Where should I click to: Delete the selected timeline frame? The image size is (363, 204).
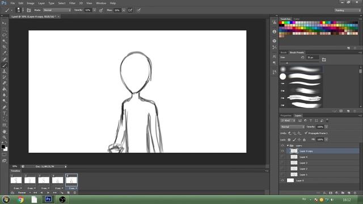(74, 193)
